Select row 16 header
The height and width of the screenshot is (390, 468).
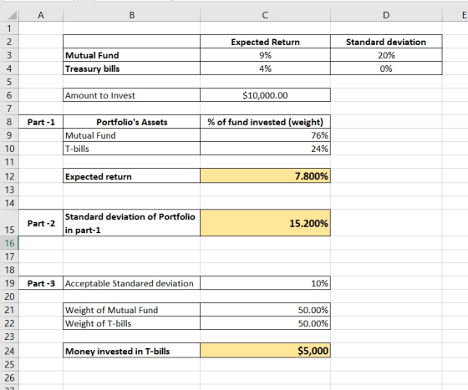pos(9,243)
